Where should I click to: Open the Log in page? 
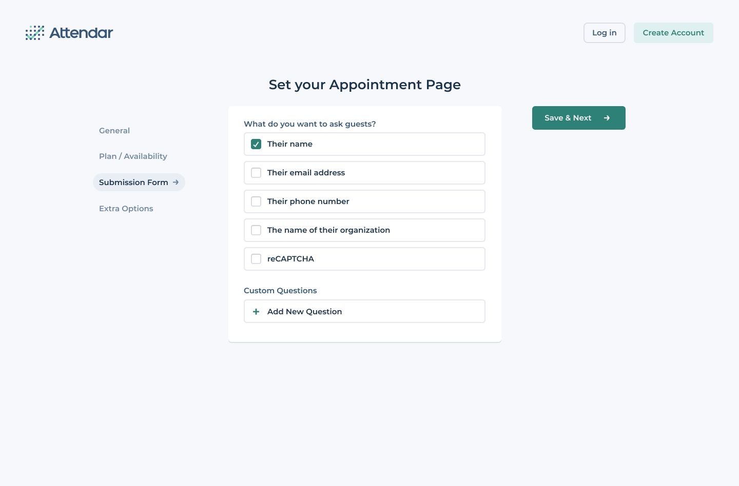point(604,33)
